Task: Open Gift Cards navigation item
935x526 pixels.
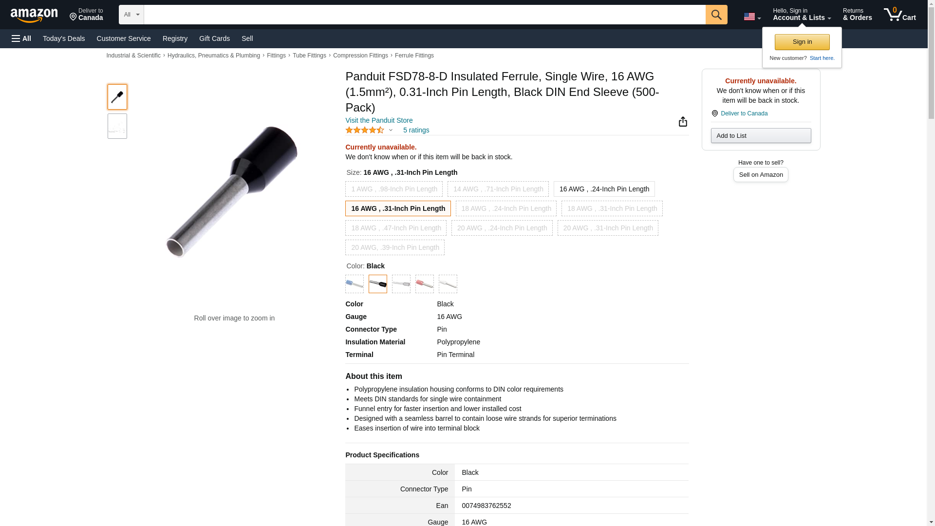Action: tap(214, 38)
